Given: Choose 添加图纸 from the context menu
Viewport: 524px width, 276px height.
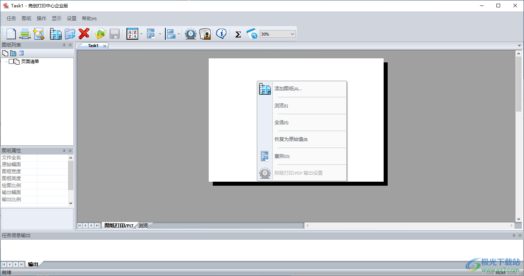Looking at the screenshot, I should (288, 89).
